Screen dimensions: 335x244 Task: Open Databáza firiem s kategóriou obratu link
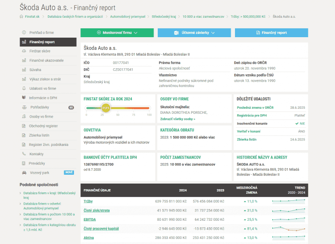click(x=50, y=227)
